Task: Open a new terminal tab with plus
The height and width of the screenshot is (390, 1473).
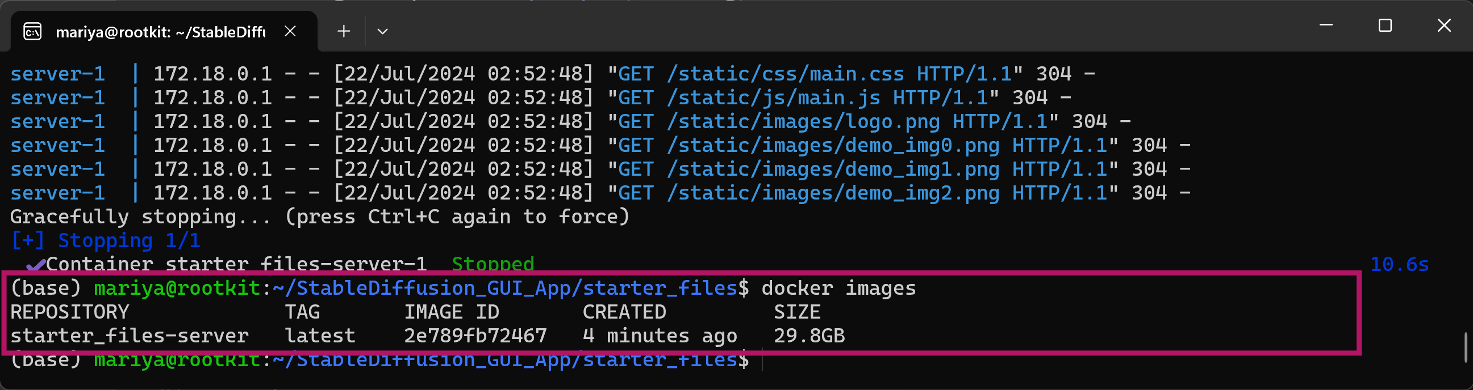Action: [344, 31]
